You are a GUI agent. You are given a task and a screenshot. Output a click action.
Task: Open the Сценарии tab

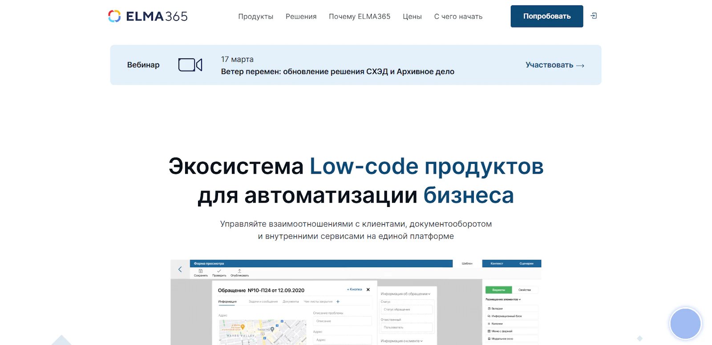point(526,264)
